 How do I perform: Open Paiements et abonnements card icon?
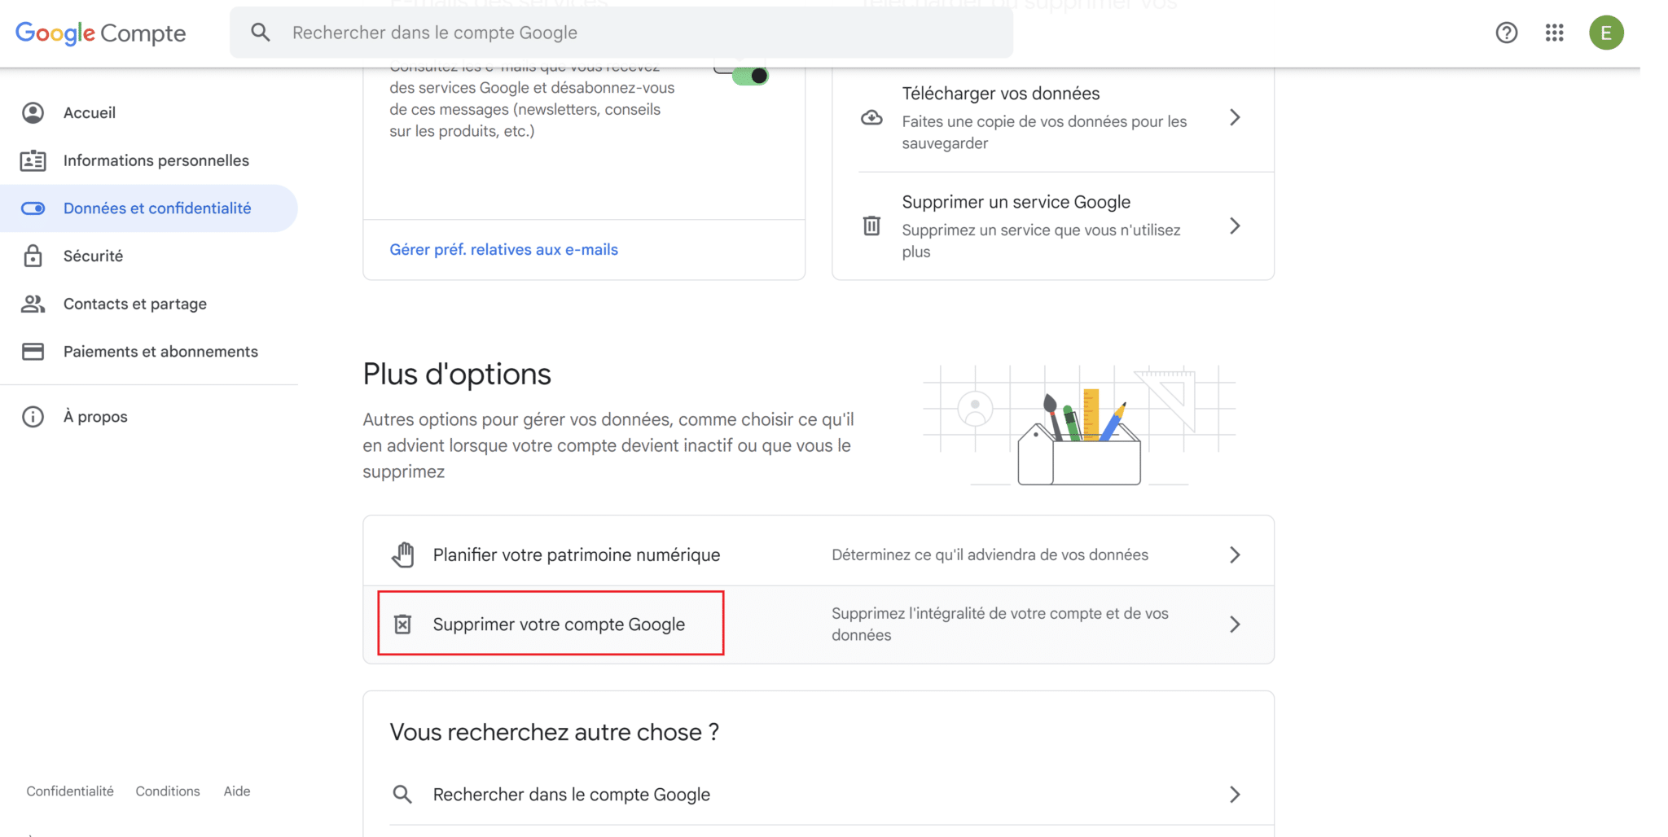(33, 351)
